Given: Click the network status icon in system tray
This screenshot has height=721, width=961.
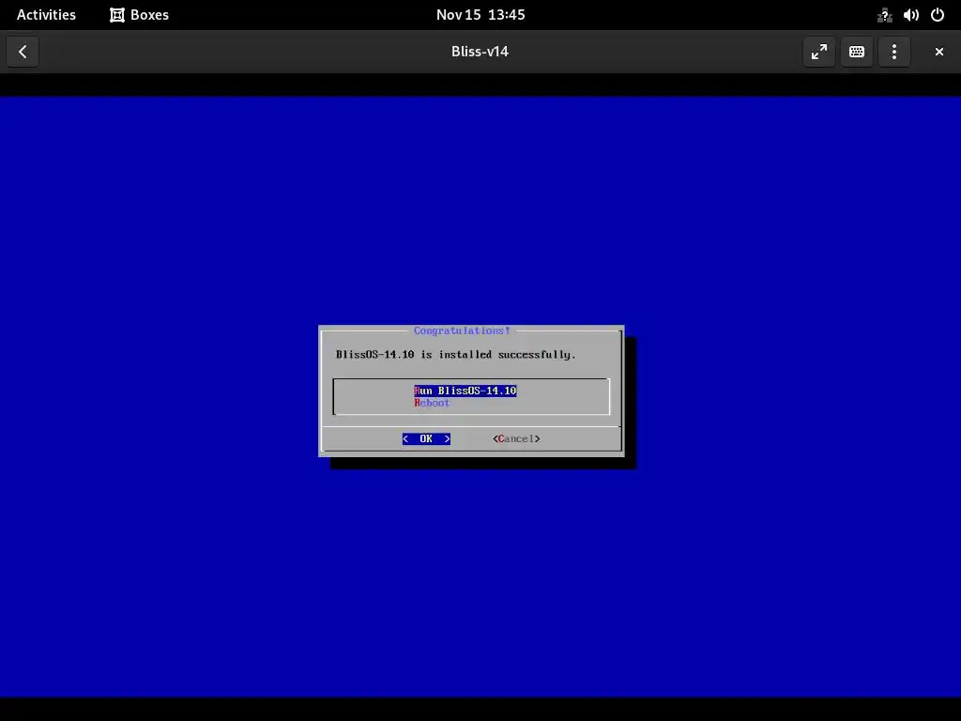Looking at the screenshot, I should (884, 15).
